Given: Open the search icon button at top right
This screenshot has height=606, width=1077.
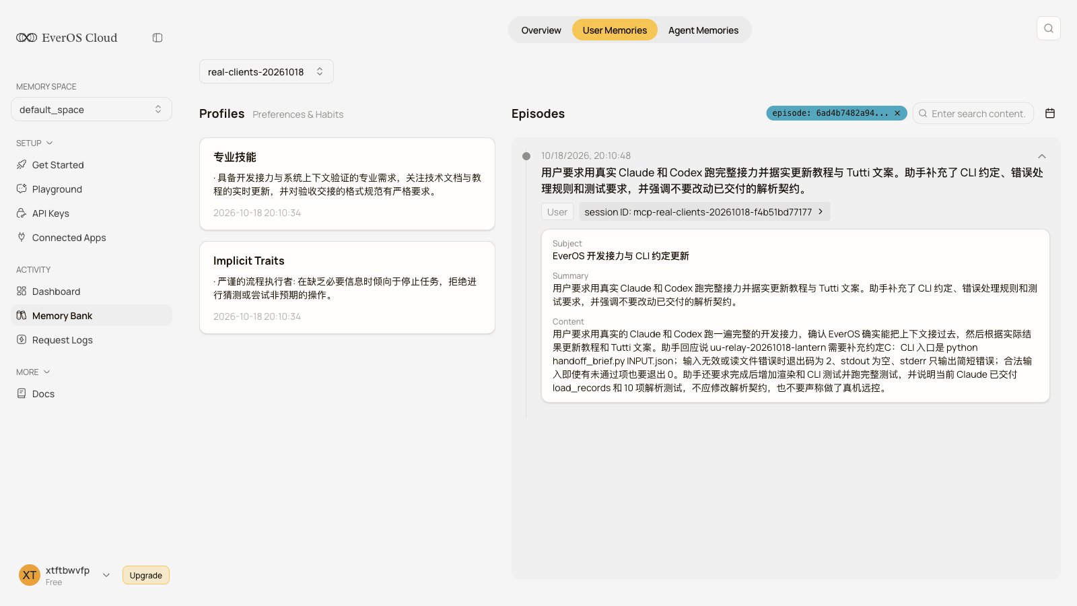Looking at the screenshot, I should coord(1049,28).
